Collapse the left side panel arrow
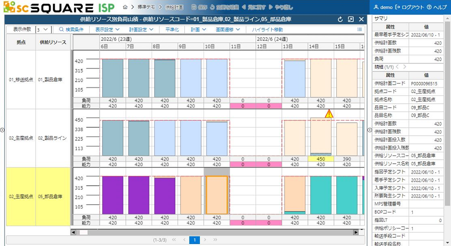Screen dimensions: 451x246 [2, 130]
